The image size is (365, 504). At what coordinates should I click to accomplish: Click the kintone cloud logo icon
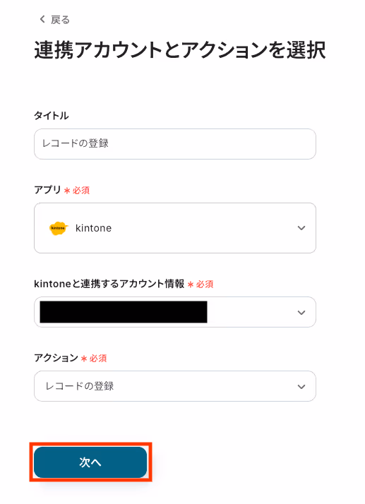coord(59,228)
